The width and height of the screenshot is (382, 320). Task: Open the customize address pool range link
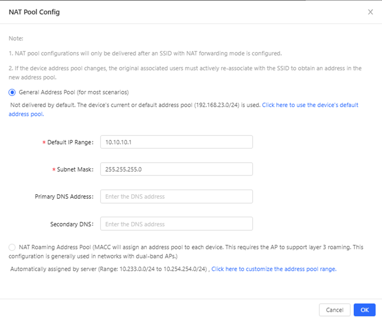click(x=274, y=269)
